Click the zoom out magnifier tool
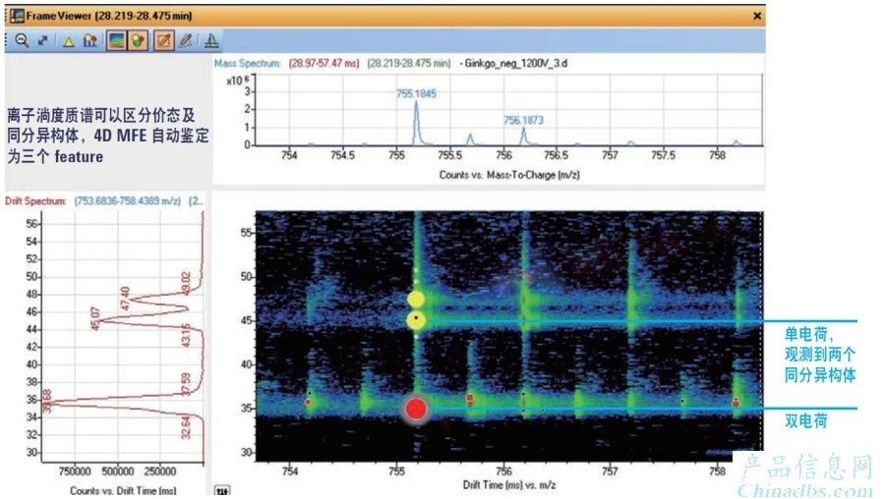 pyautogui.click(x=22, y=40)
